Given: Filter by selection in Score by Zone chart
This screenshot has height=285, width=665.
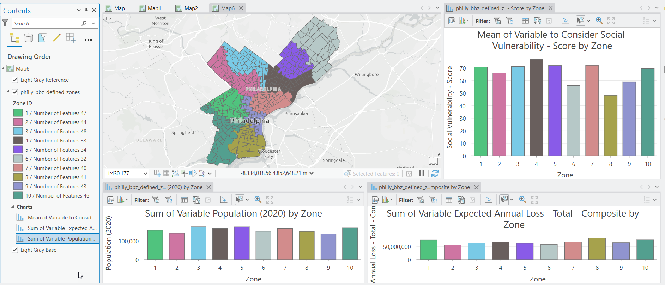Looking at the screenshot, I should click(497, 21).
